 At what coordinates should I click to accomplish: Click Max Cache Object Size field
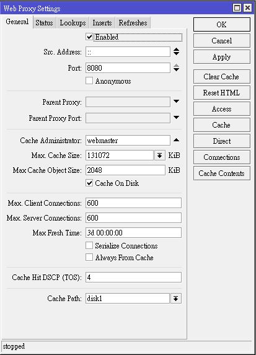(x=125, y=170)
